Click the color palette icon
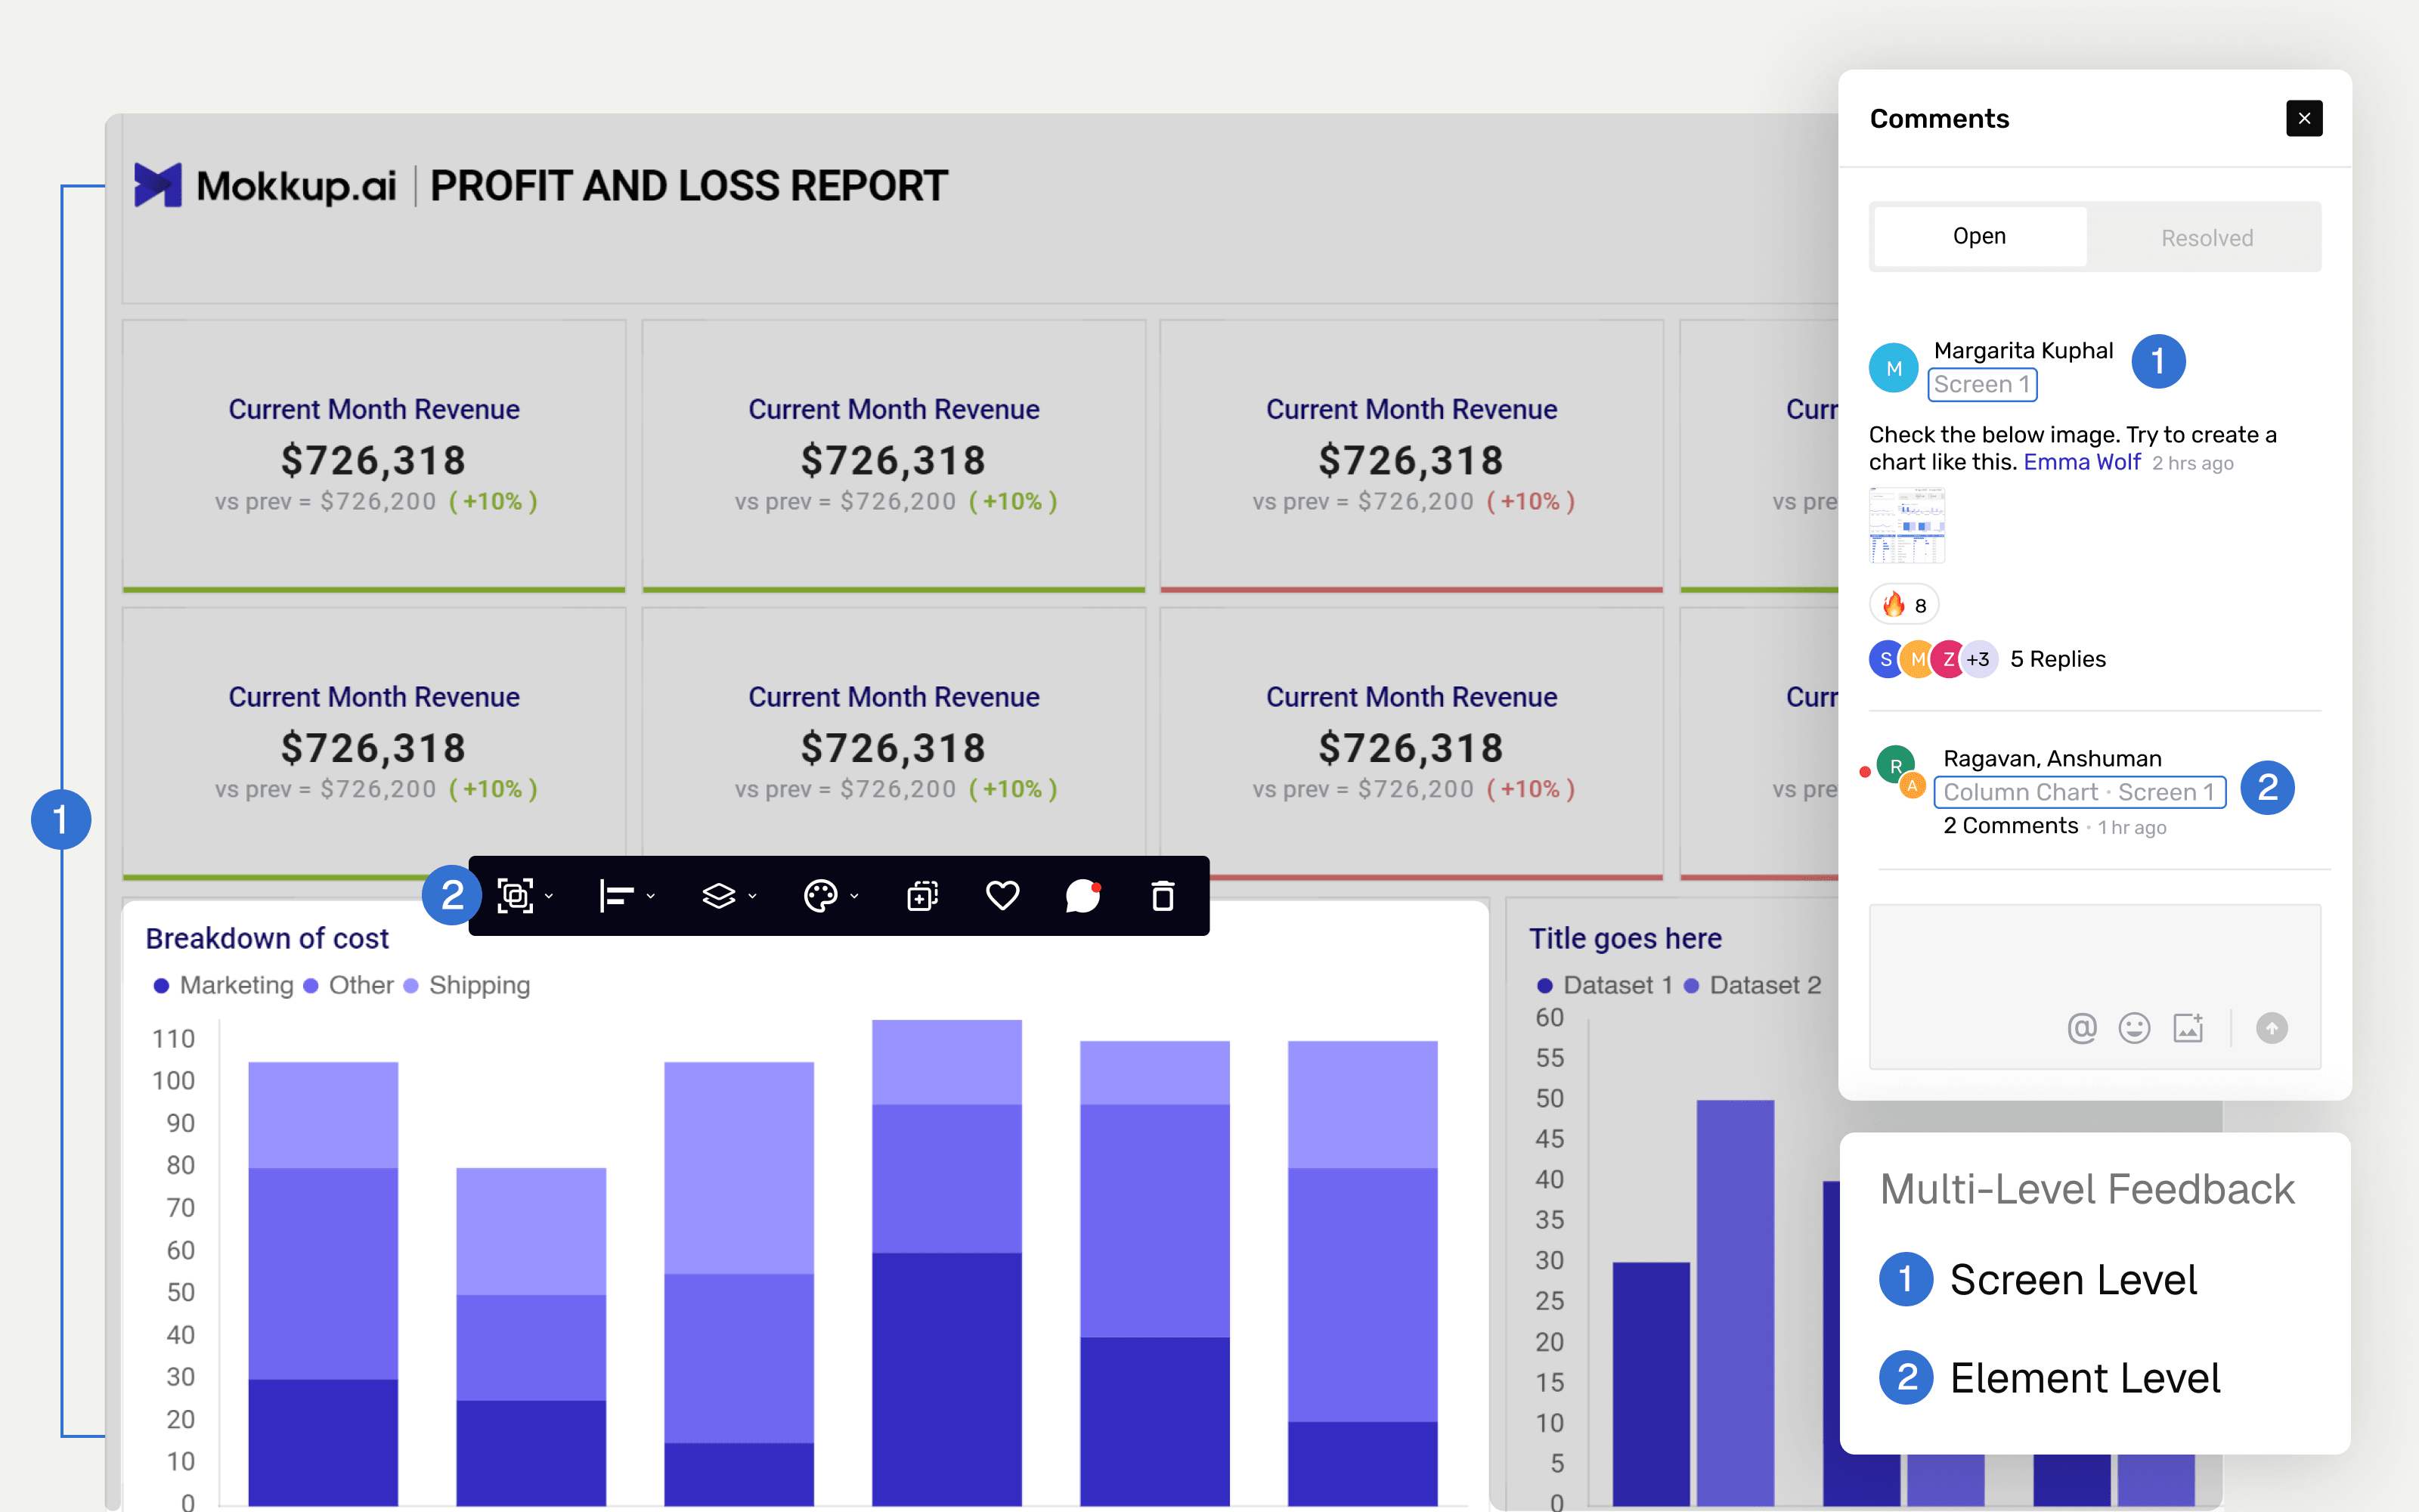This screenshot has height=1512, width=2419. (x=821, y=895)
